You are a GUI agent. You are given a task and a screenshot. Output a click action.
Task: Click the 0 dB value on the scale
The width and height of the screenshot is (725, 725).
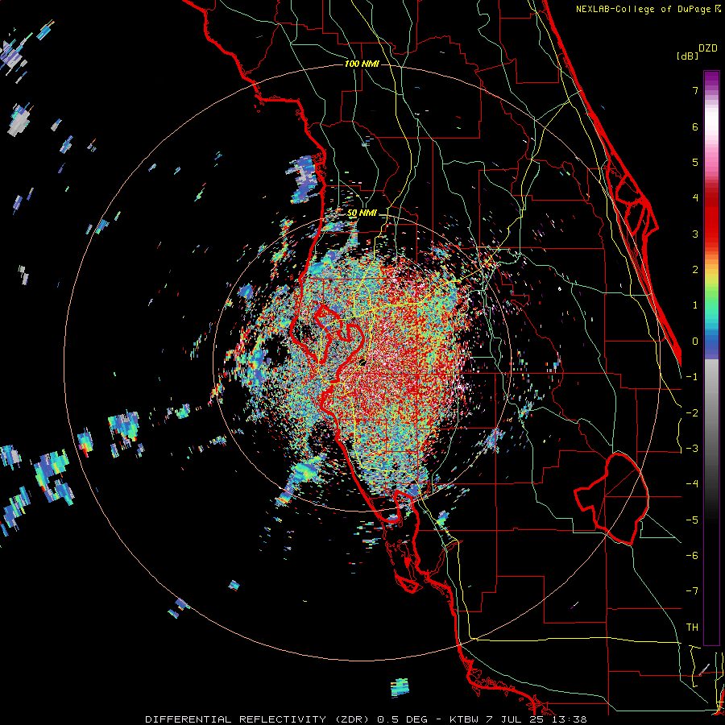click(x=695, y=342)
